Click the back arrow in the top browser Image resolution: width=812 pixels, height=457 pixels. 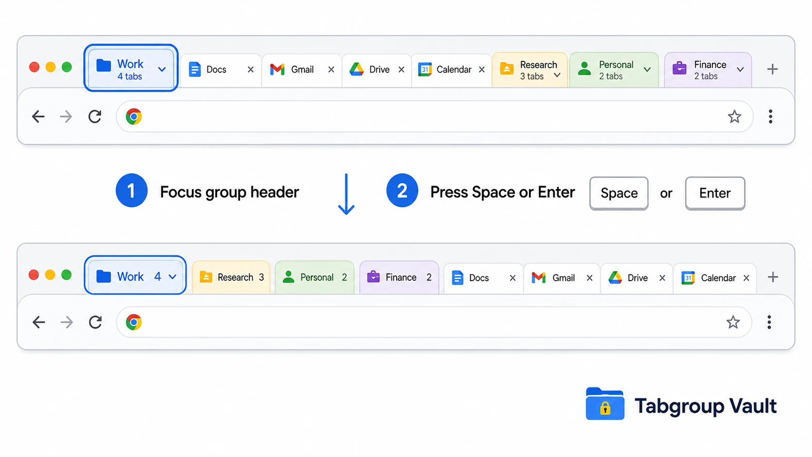point(38,117)
